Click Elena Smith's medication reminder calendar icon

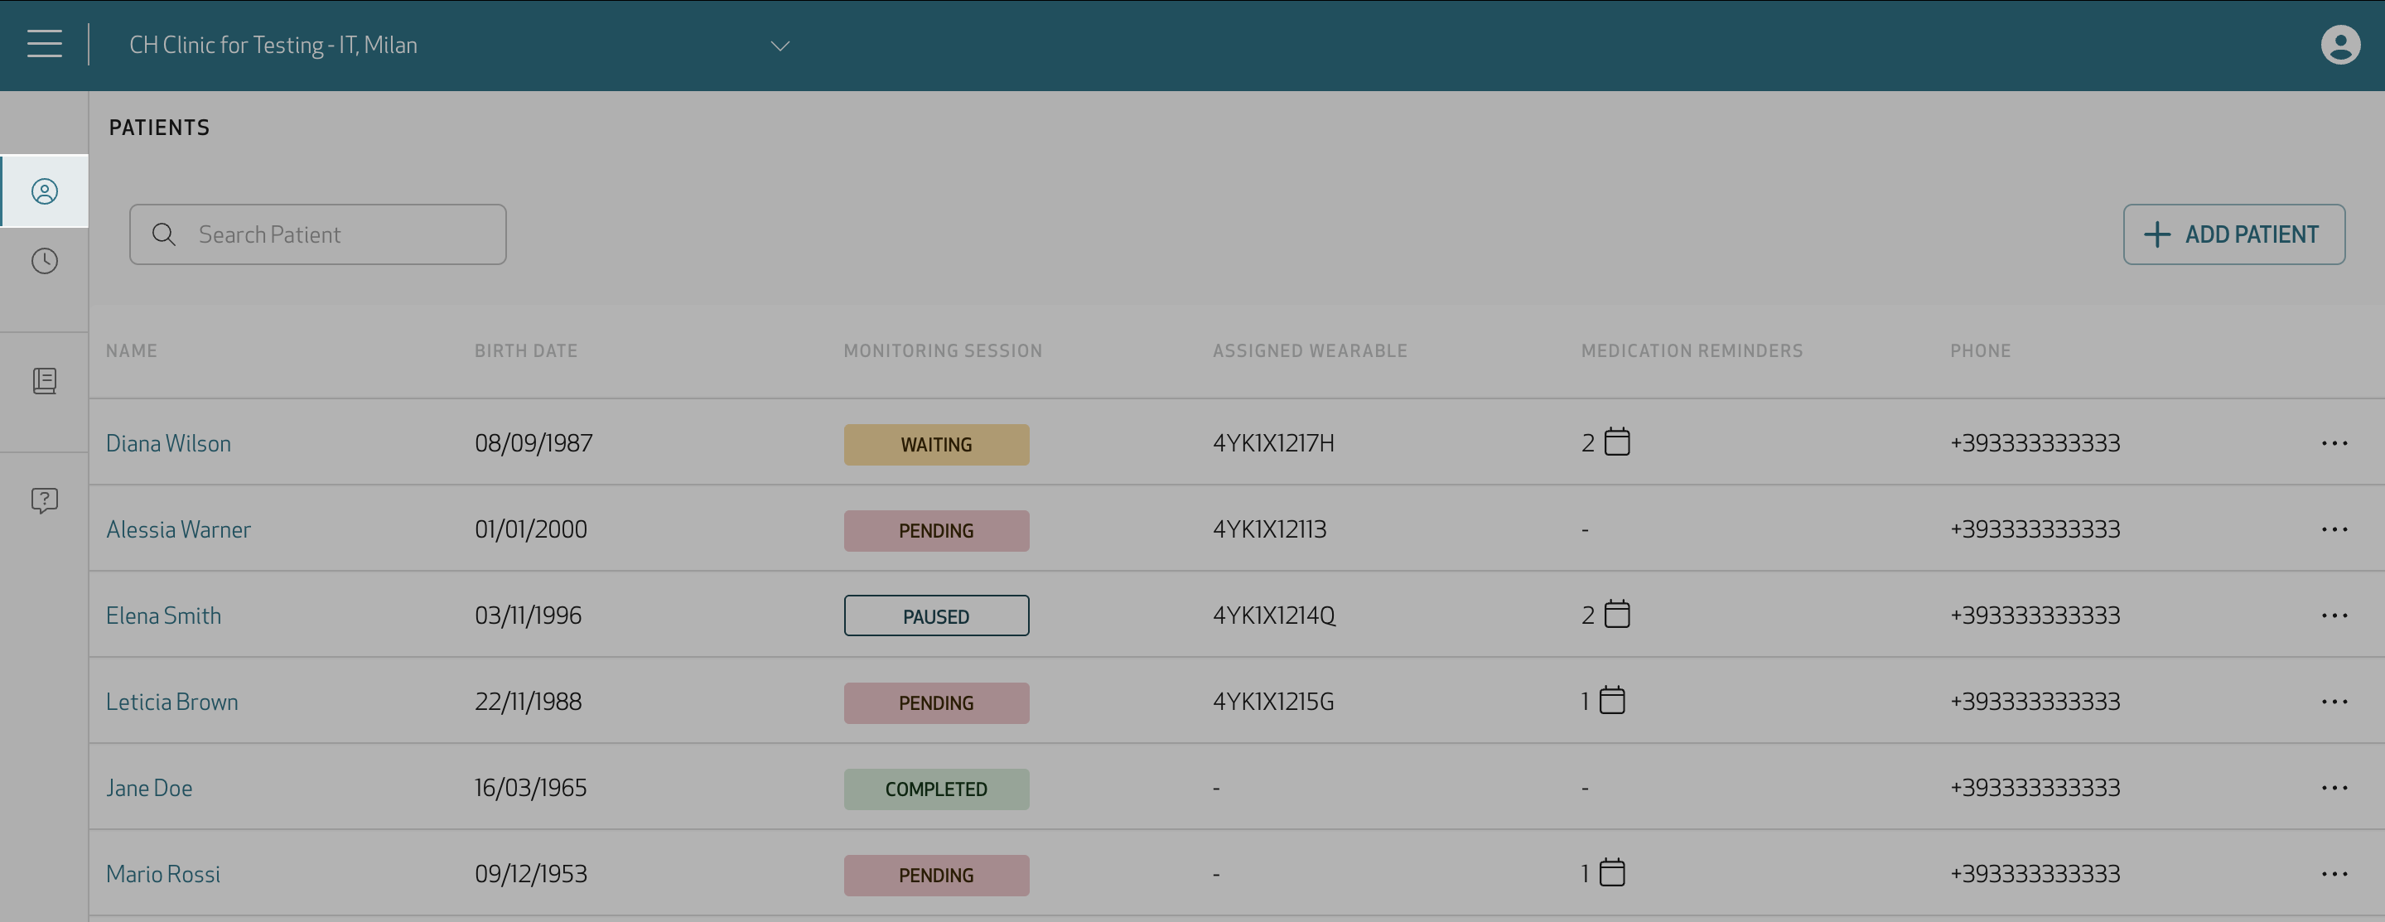1616,614
